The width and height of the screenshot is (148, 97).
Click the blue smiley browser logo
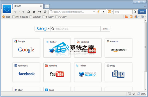[x=7, y=9]
